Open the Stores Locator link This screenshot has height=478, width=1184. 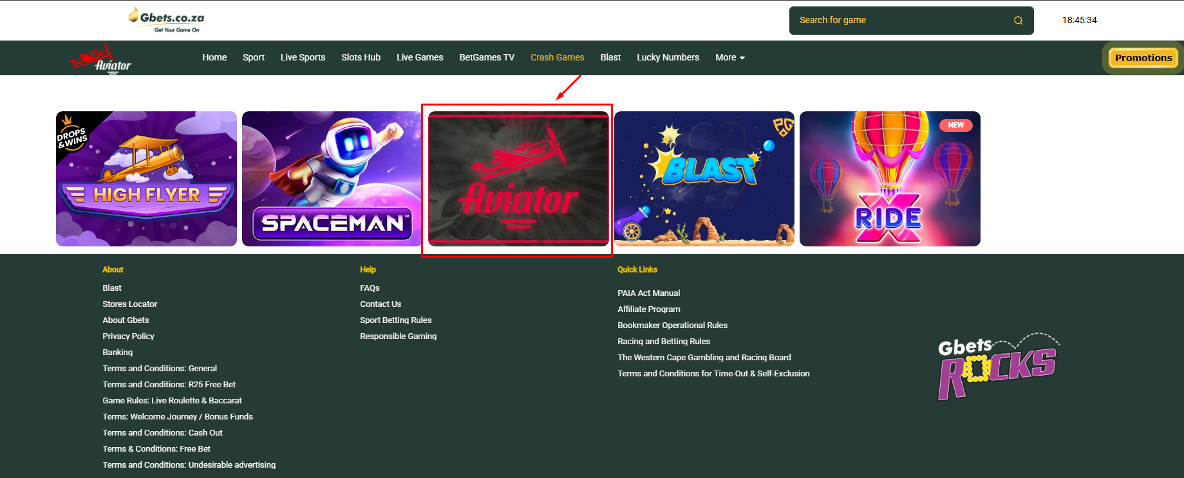click(129, 304)
